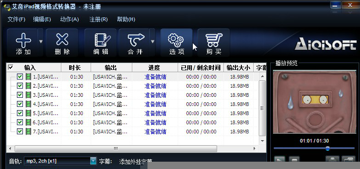Click the film icon of row 5.[USAVI...
This screenshot has width=360, height=169.
tap(28, 113)
